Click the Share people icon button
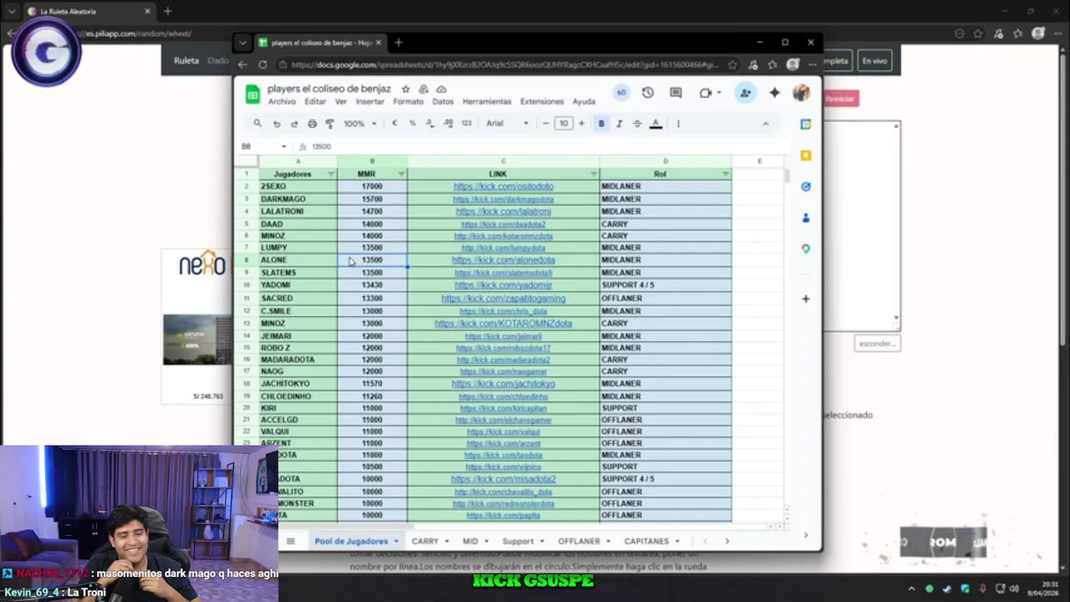The width and height of the screenshot is (1070, 602). pyautogui.click(x=745, y=93)
